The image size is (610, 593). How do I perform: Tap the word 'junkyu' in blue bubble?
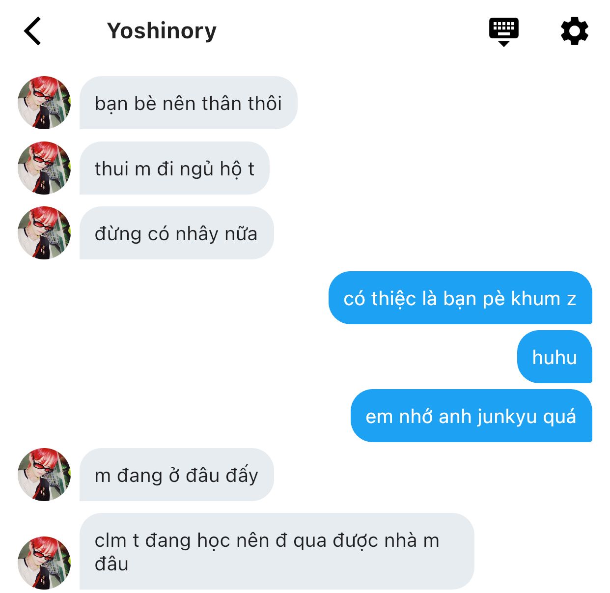coord(507,417)
